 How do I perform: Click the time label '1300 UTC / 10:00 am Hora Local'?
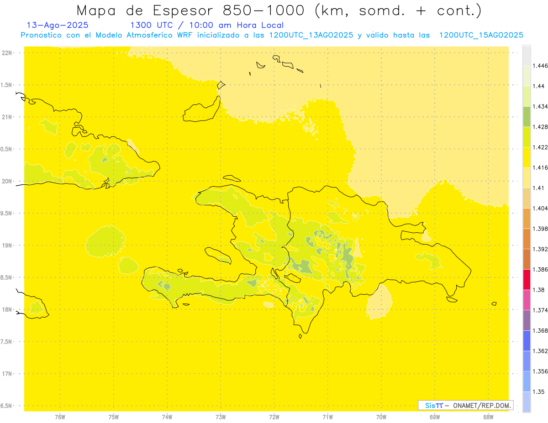(207, 25)
